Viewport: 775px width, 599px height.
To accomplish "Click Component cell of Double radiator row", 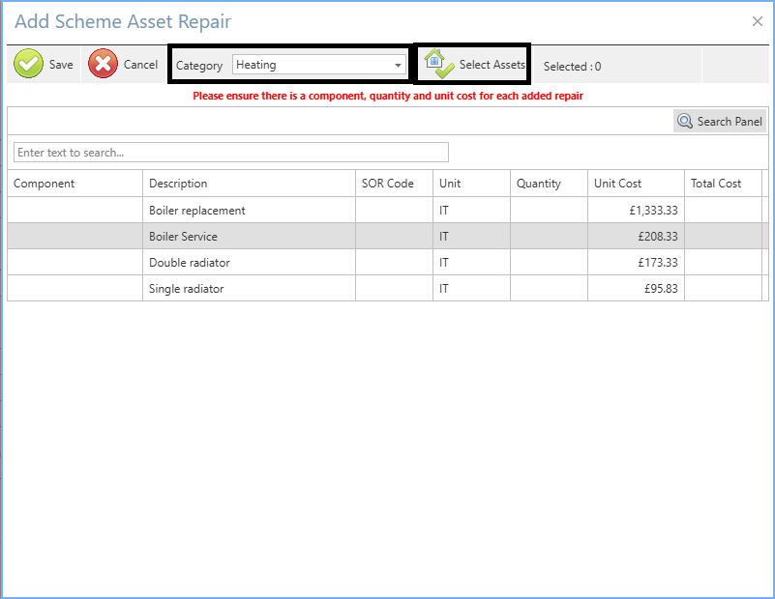I will (75, 263).
